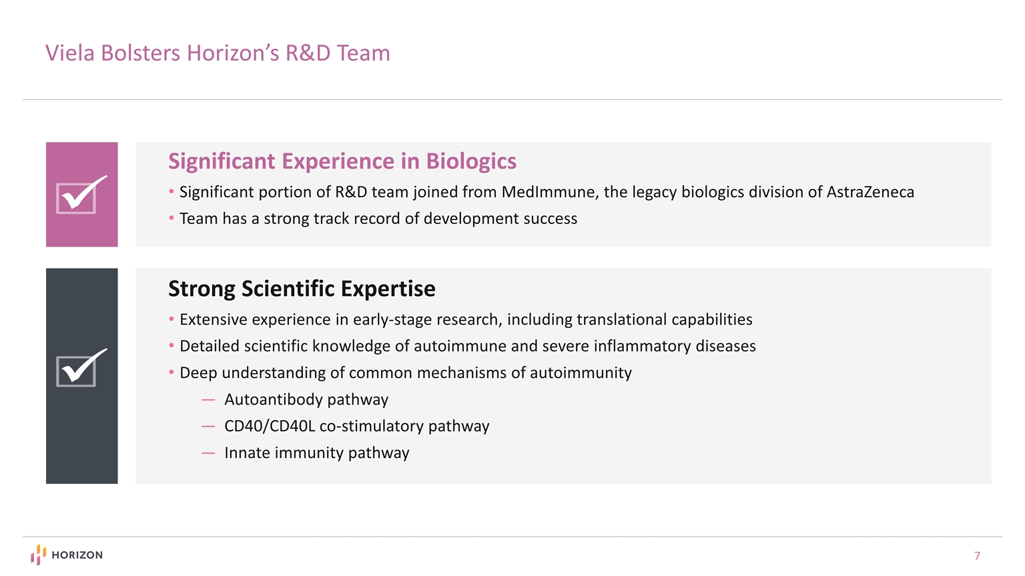Image resolution: width=1025 pixels, height=576 pixels.
Task: Select the Significant Experience in Biologics heading
Action: tap(342, 161)
